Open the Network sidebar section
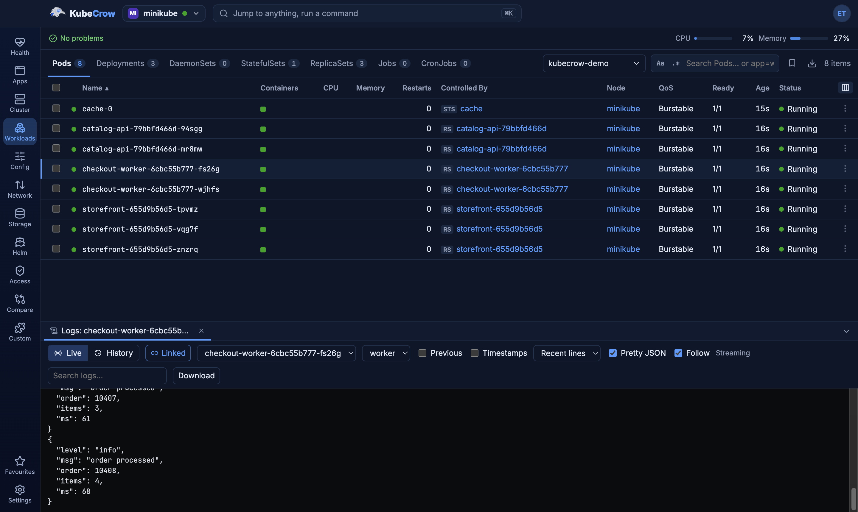Screen dimensions: 858x512 point(20,189)
